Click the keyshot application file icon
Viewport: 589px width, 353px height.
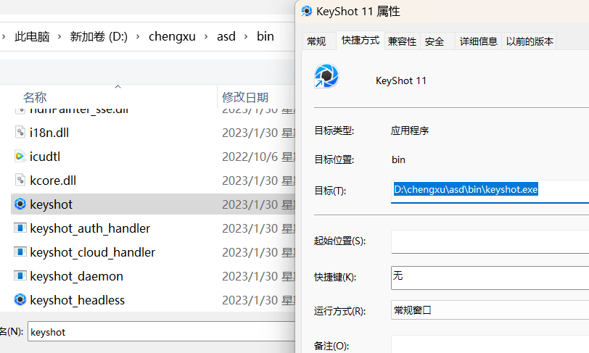(x=20, y=204)
